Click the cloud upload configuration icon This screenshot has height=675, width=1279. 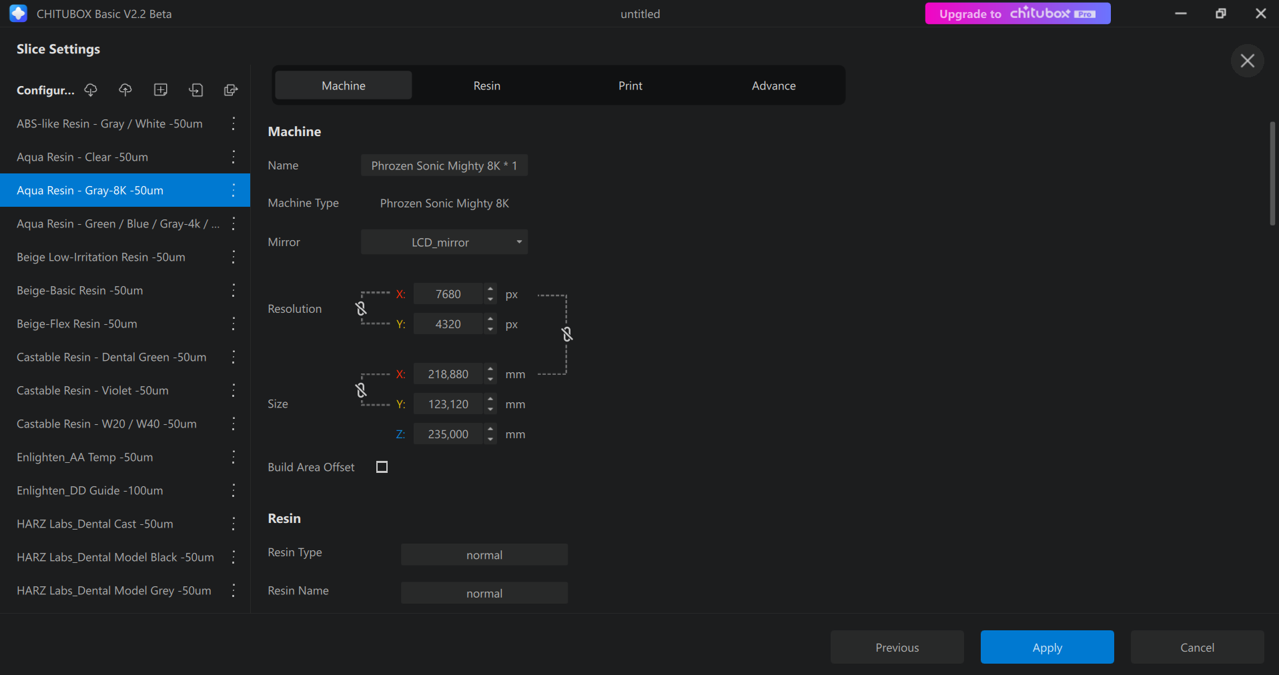125,89
